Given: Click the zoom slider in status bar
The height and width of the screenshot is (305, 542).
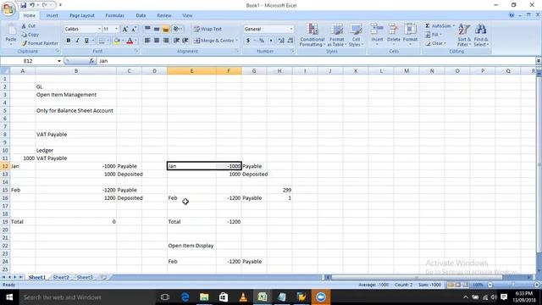Looking at the screenshot, I should pos(513,285).
